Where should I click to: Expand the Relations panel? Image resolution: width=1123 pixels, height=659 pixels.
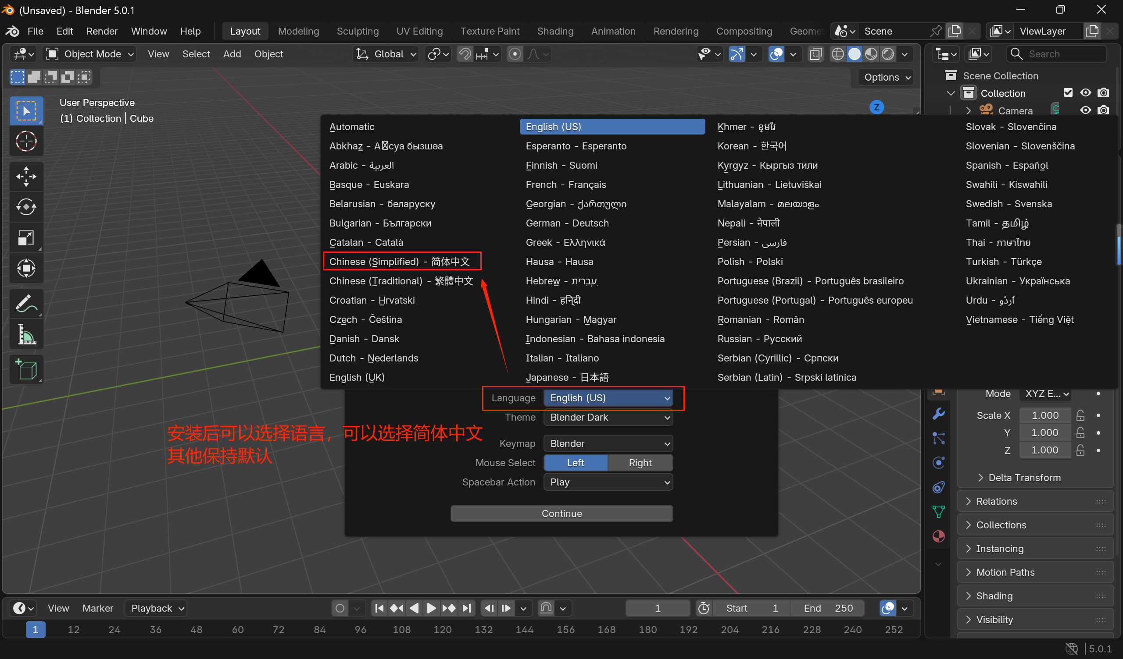996,501
